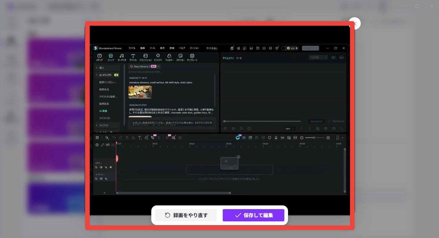Click the 630 credits plus button

[x=297, y=48]
